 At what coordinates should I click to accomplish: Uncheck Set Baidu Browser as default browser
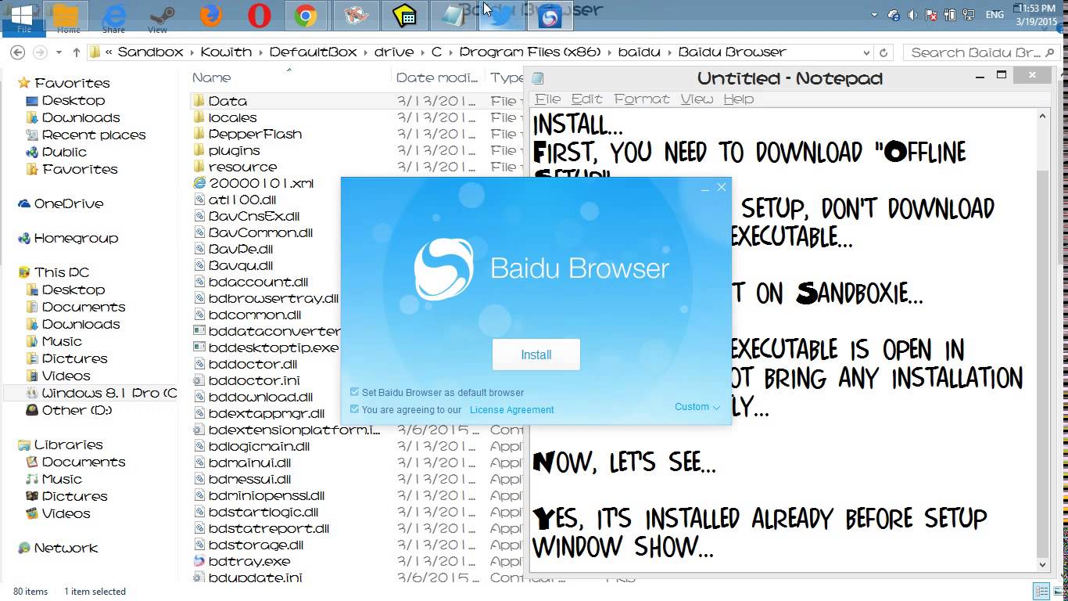point(355,392)
